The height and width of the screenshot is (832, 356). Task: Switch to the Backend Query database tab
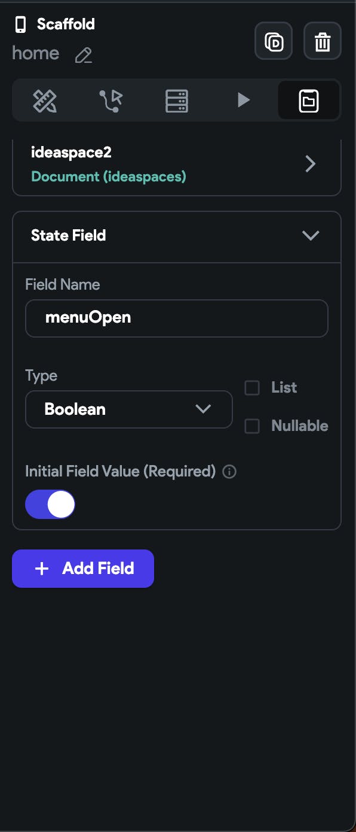click(177, 100)
